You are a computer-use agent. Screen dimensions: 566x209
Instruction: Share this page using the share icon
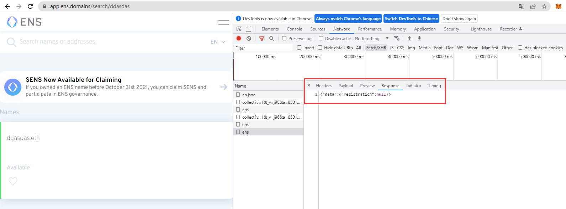tap(533, 6)
